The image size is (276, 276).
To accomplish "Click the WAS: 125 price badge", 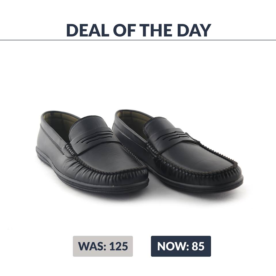I will point(103,246).
